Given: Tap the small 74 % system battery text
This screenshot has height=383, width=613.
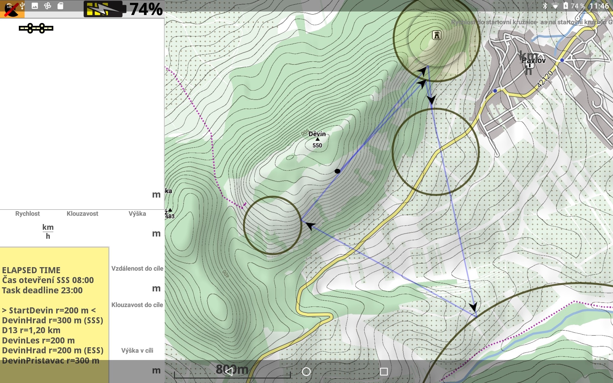Looking at the screenshot, I should pyautogui.click(x=578, y=6).
